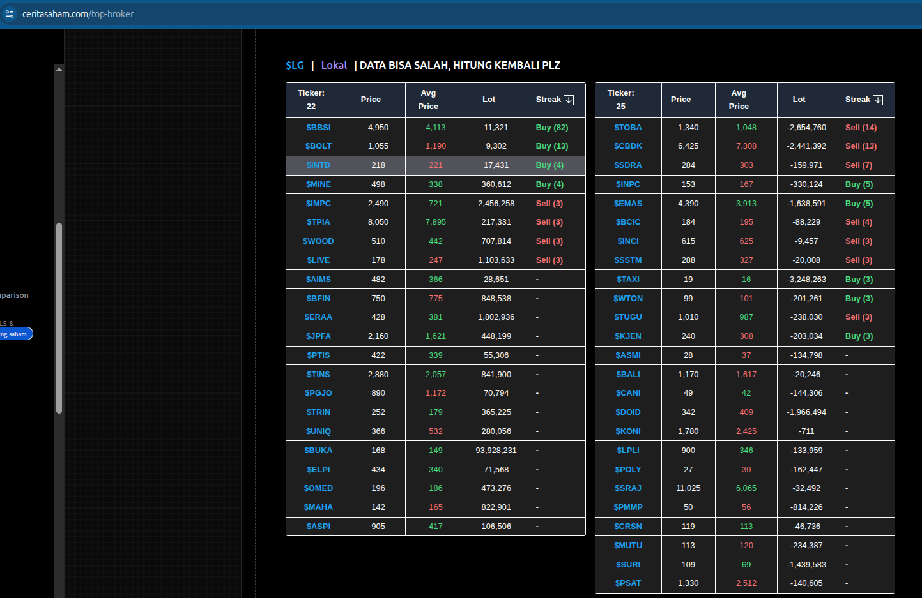
Task: Open the $TOBA ticker link
Action: click(627, 128)
